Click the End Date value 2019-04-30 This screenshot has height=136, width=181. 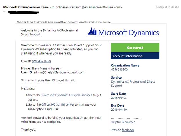point(118,110)
